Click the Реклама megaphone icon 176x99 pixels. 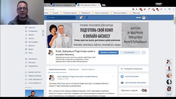coord(26,62)
